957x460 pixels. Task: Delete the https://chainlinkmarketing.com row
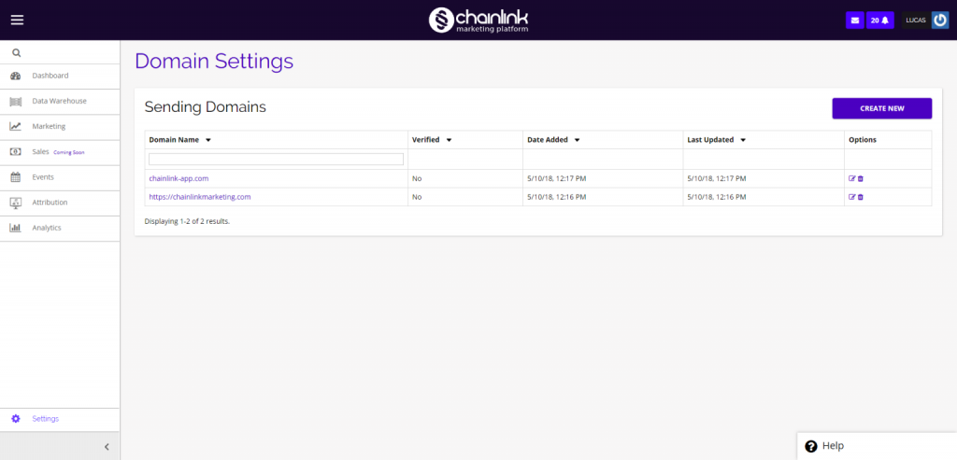click(861, 197)
